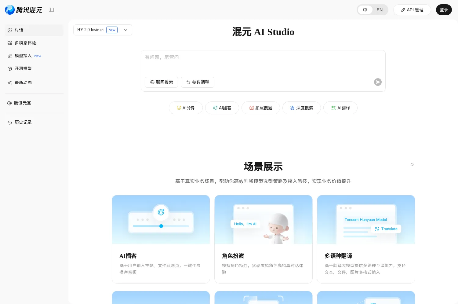
Task: Switch interface language to EN
Action: coord(380,10)
